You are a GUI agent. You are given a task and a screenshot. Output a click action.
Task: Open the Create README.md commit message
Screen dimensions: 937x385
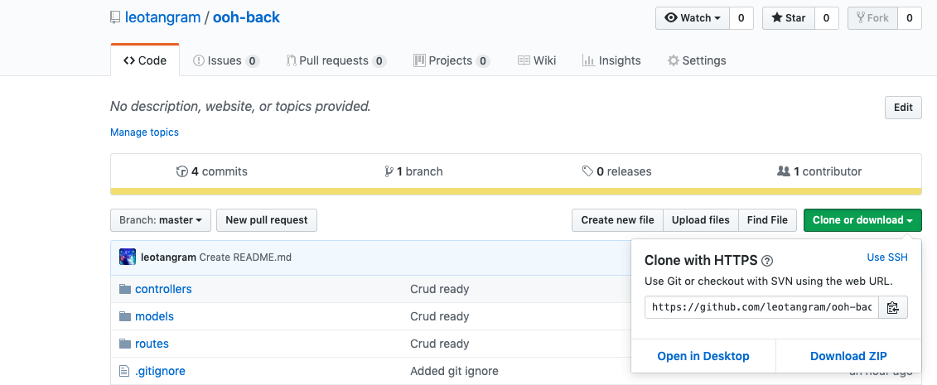tap(245, 257)
